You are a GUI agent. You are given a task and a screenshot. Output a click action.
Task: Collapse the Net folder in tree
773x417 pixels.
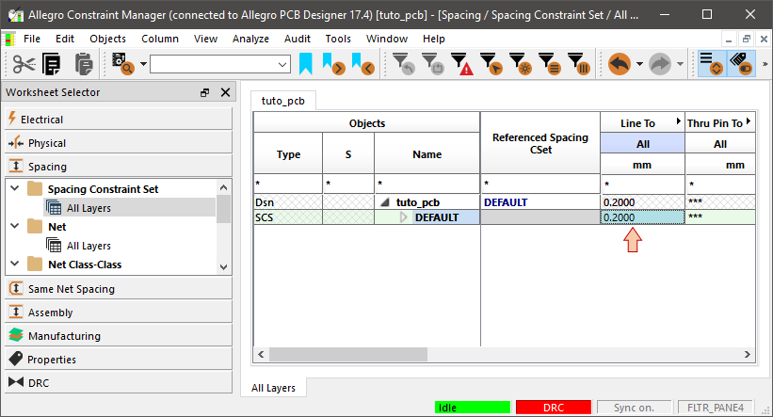tap(15, 226)
